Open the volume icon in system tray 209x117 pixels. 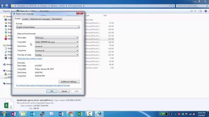194,114
